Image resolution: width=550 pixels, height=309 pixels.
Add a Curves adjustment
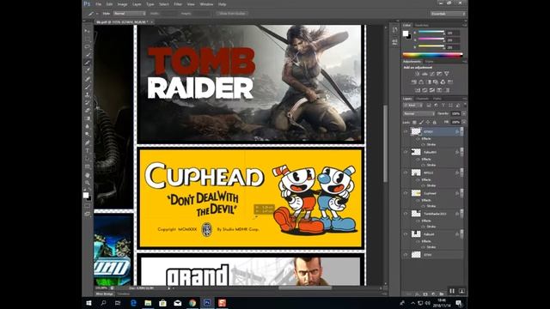coord(432,74)
